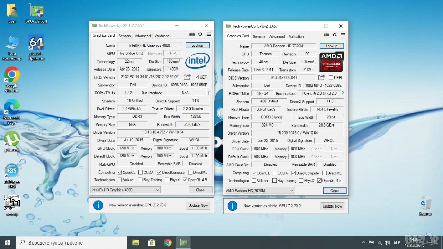Click Chrome icon in the taskbar
The height and width of the screenshot is (249, 443).
(168, 242)
